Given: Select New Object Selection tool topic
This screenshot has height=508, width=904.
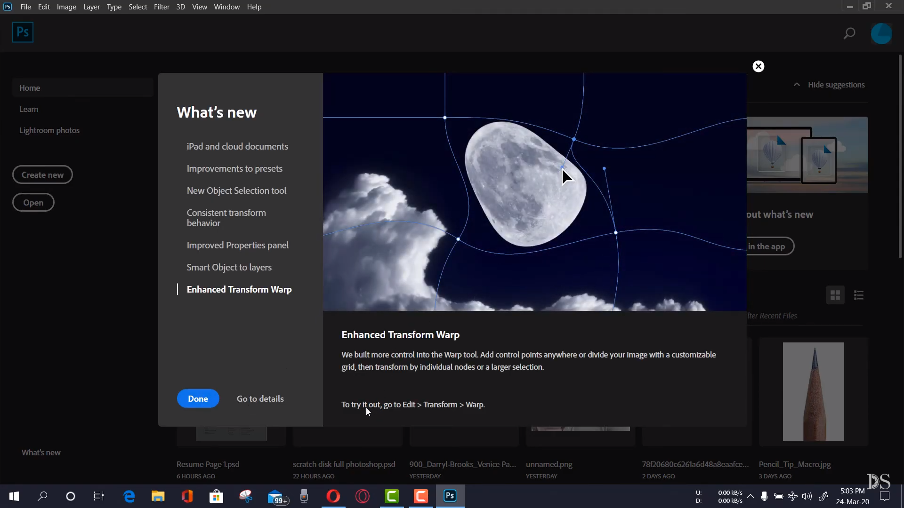Looking at the screenshot, I should [236, 190].
